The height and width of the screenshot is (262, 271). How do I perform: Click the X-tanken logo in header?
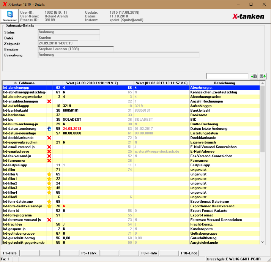pyautogui.click(x=248, y=16)
